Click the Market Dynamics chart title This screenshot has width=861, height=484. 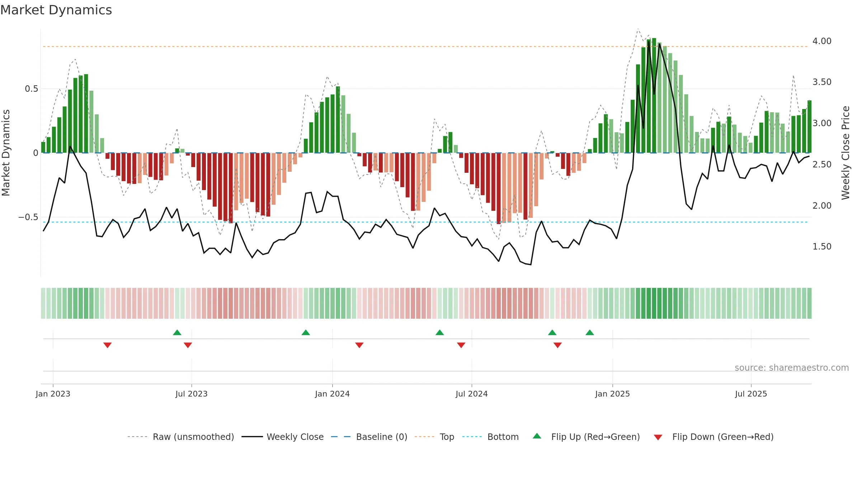tap(56, 10)
